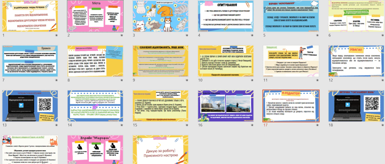Select slide 6 thumbnail with three white cards

tap(356, 16)
